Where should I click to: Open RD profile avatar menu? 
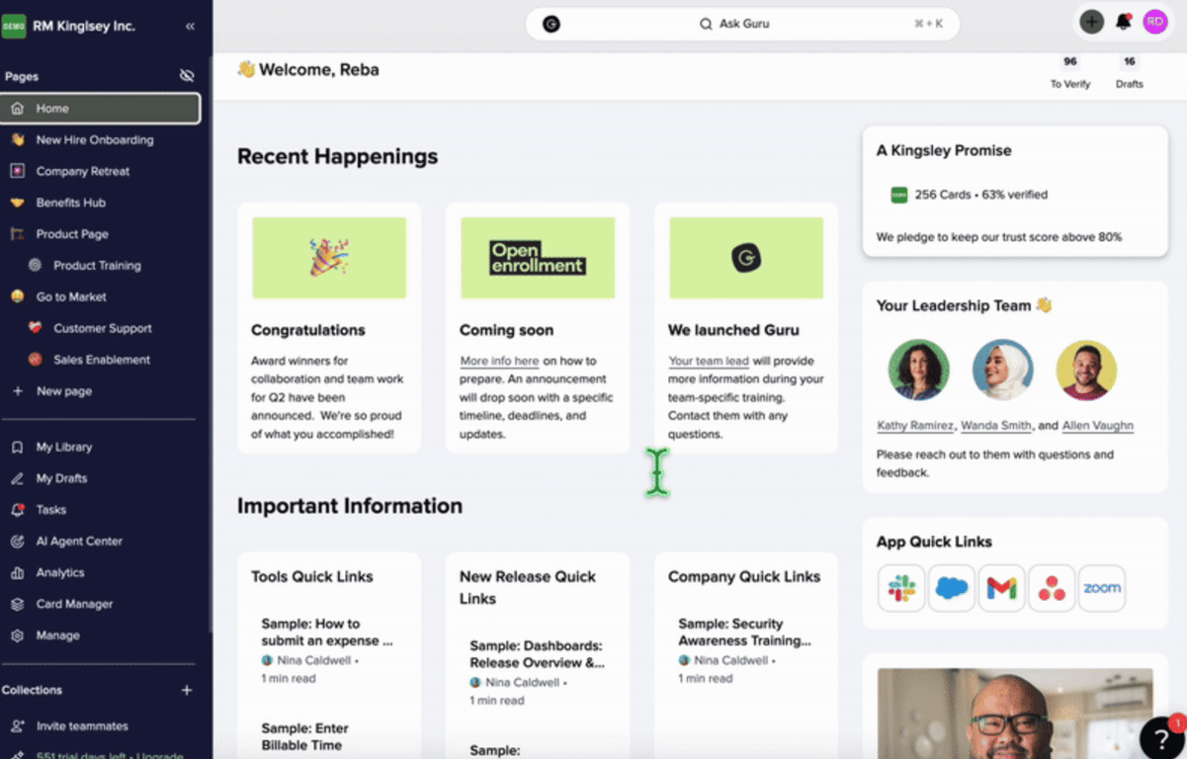point(1155,22)
